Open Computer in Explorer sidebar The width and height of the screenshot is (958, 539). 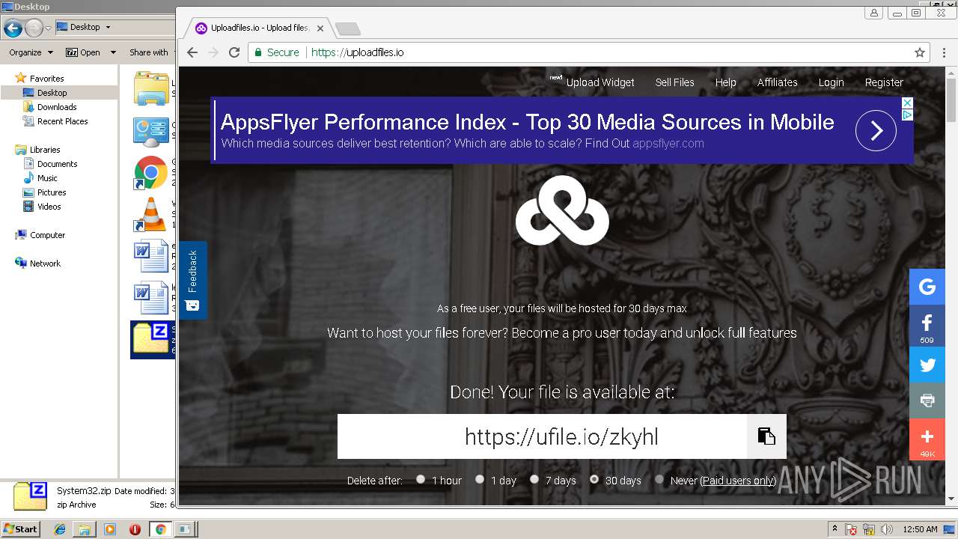[47, 235]
